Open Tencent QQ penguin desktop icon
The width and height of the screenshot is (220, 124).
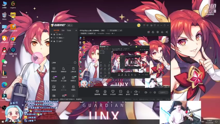[x=4, y=51]
